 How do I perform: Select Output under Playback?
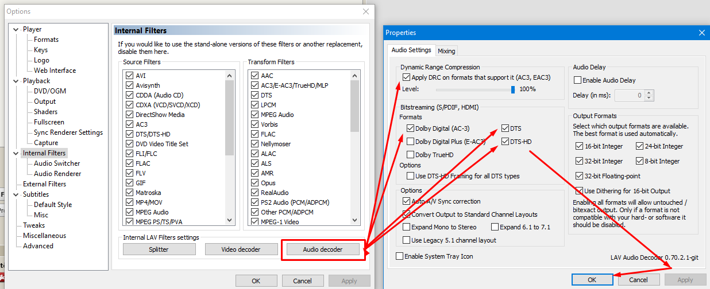45,101
